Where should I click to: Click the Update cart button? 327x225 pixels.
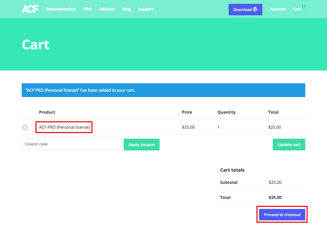[289, 145]
